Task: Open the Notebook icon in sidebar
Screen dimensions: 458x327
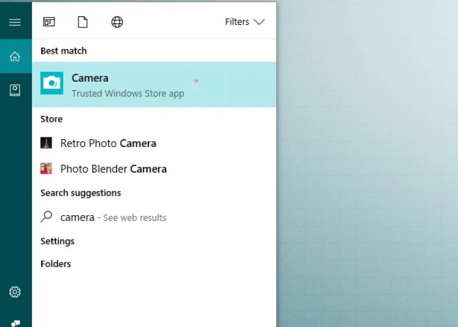Action: click(x=14, y=90)
